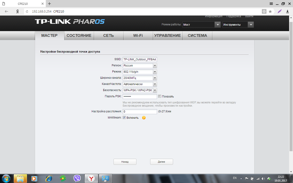Click the purple feather extension icon
This screenshot has height=183, width=293.
[280, 11]
